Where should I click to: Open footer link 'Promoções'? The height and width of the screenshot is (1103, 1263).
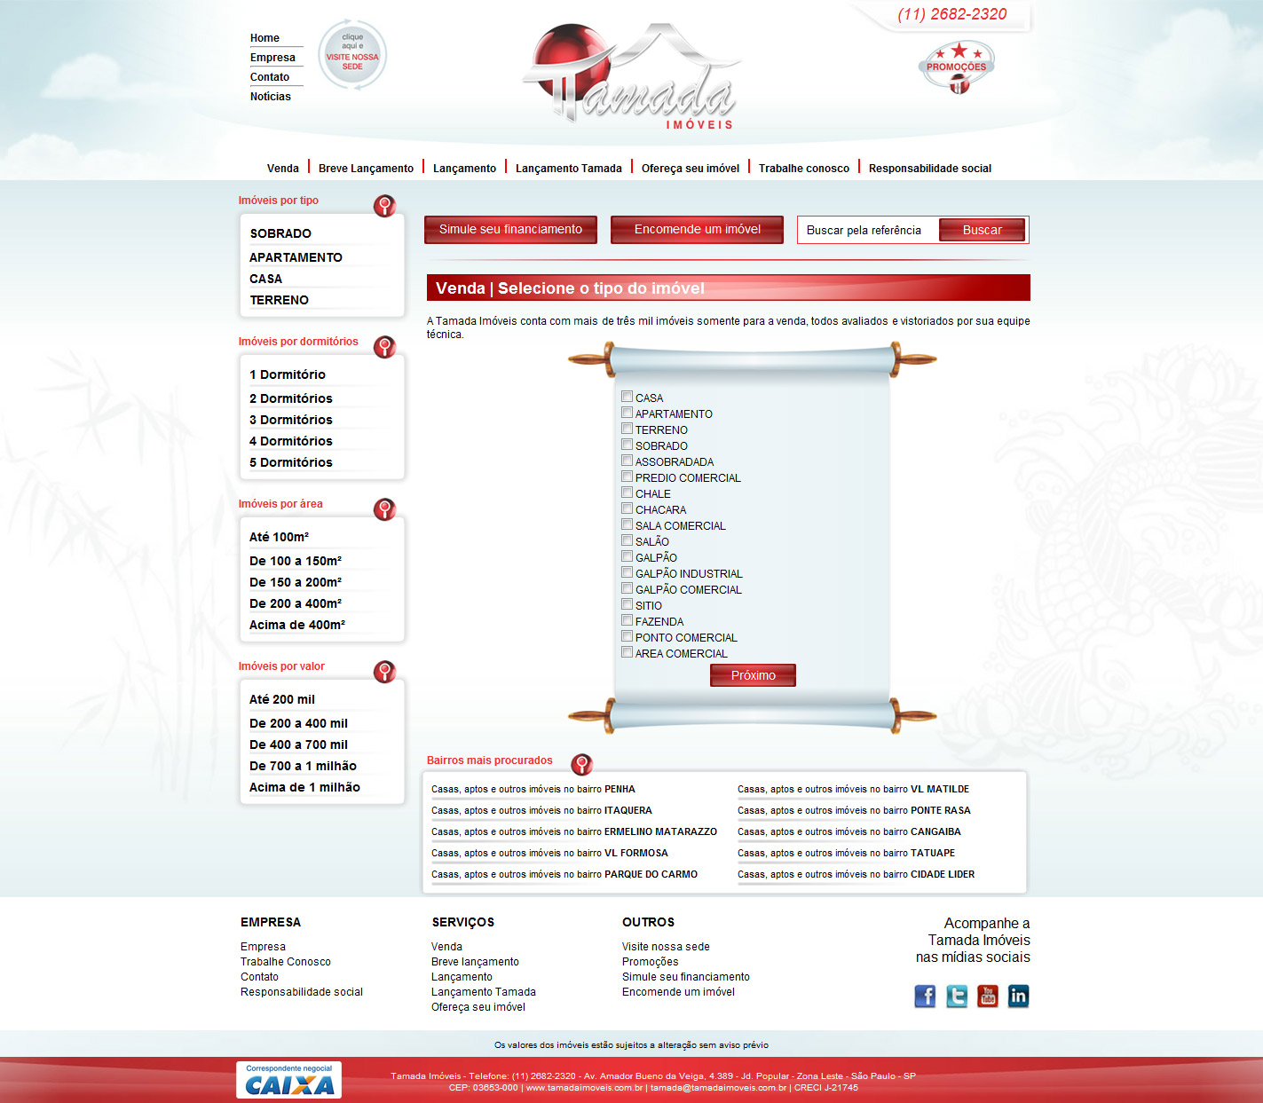point(651,962)
